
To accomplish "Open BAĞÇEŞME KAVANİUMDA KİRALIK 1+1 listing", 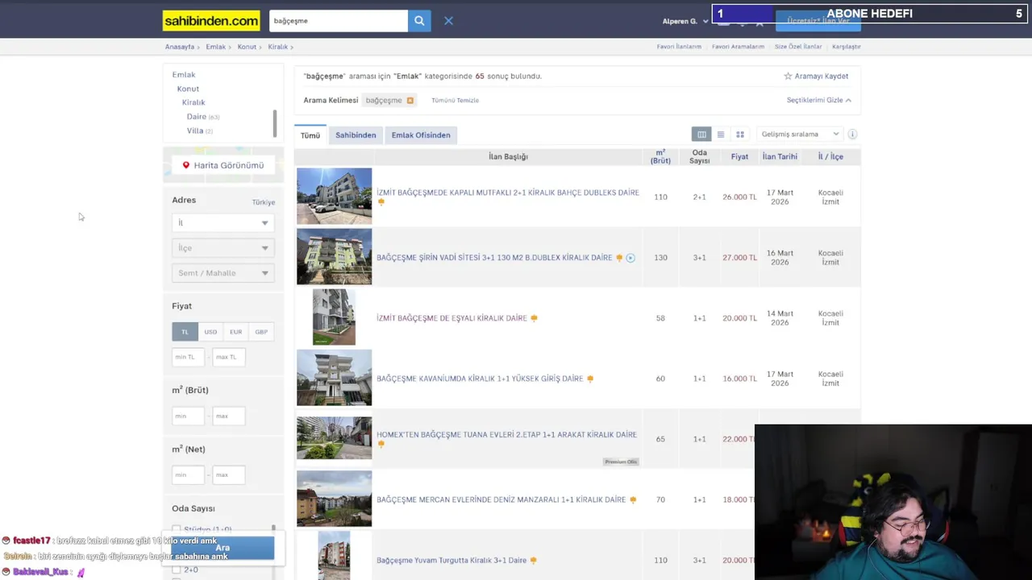I will pos(480,379).
